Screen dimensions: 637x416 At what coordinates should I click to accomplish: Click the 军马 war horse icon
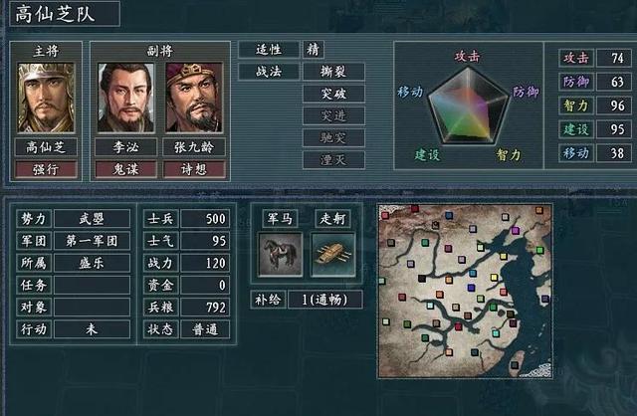coord(281,255)
